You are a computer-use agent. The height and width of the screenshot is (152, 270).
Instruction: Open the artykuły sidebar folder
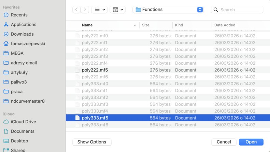(15, 72)
